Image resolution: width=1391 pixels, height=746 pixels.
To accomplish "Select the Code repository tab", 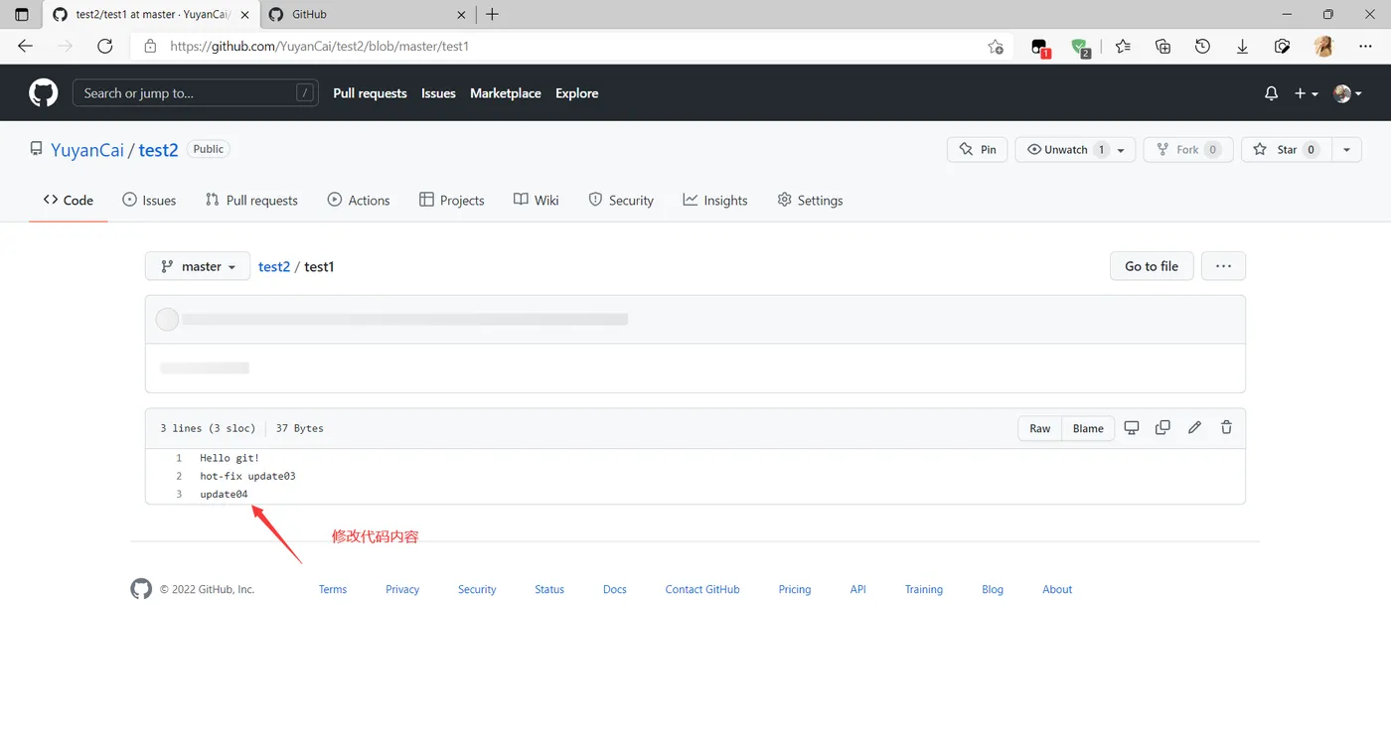I will pyautogui.click(x=69, y=200).
